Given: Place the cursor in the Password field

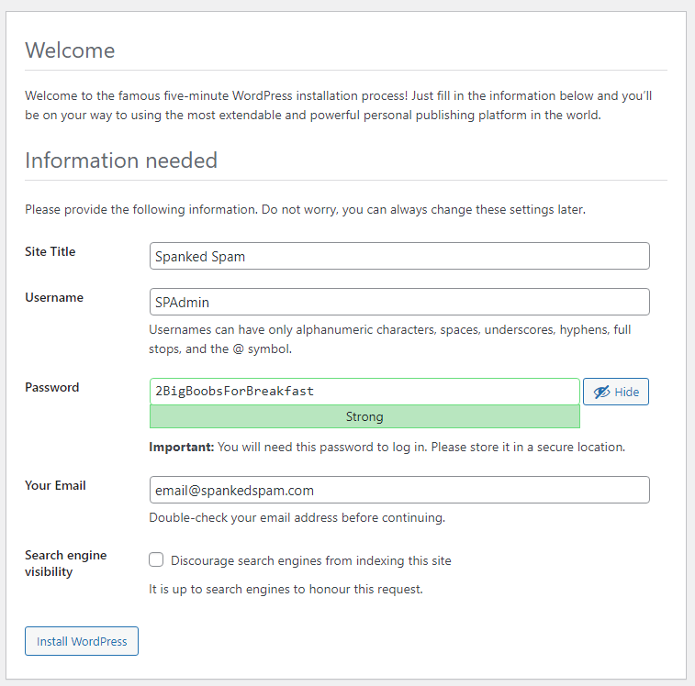Looking at the screenshot, I should pyautogui.click(x=364, y=392).
